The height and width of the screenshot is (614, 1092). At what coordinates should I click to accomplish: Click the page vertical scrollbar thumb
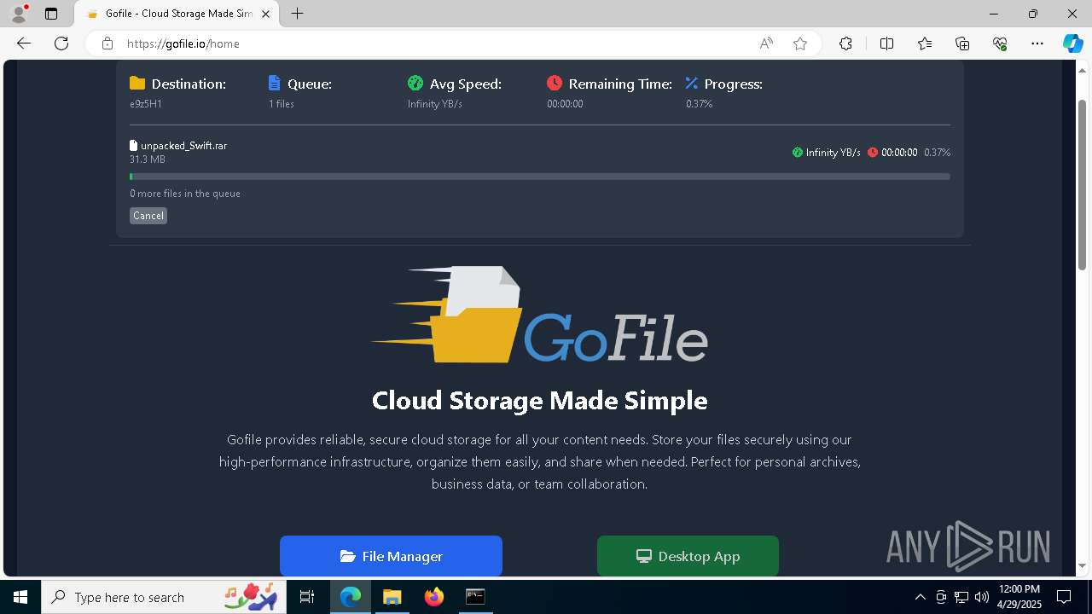point(1083,184)
